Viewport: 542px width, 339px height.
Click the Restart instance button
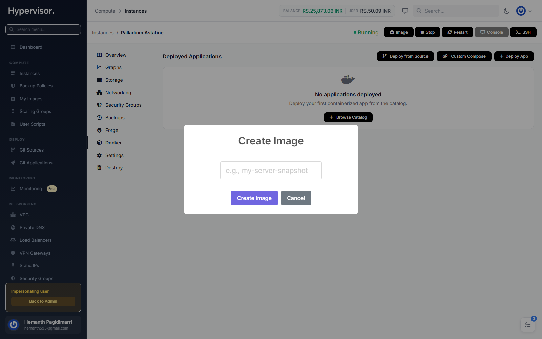click(457, 32)
